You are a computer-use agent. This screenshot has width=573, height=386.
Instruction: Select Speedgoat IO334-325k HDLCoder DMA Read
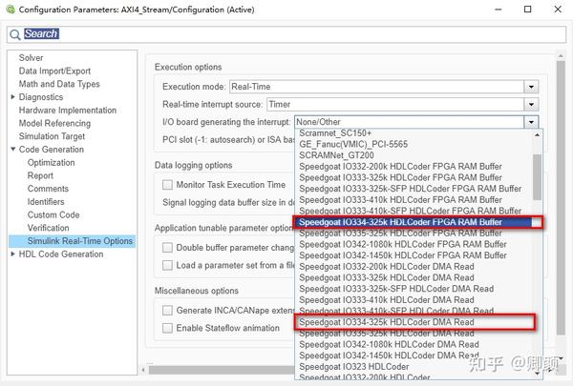coord(386,323)
